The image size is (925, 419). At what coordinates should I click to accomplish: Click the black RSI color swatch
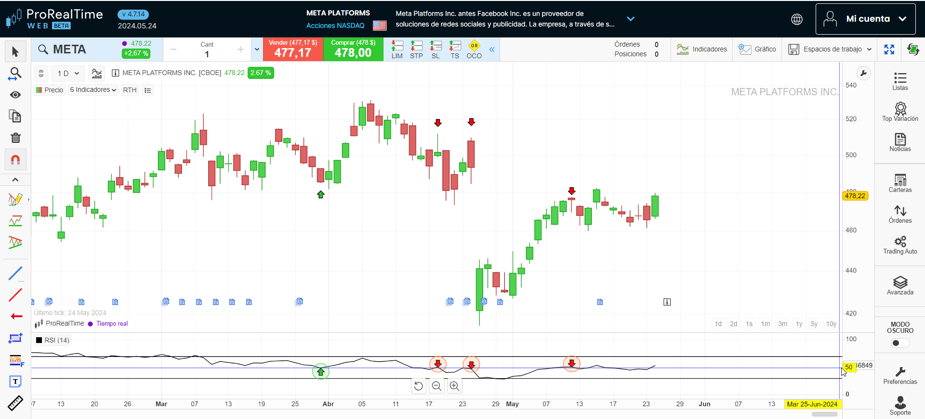click(39, 340)
